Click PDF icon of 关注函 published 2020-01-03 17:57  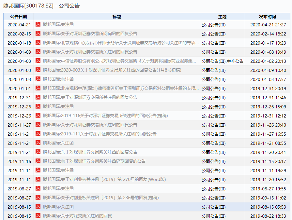(38, 79)
